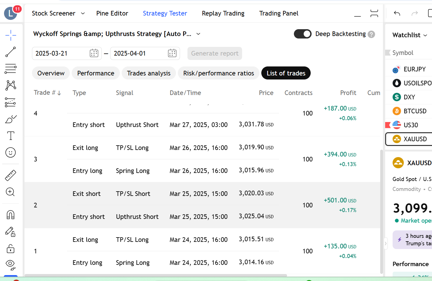This screenshot has width=432, height=281.
Task: Switch to the Pine Editor tab
Action: (x=112, y=13)
